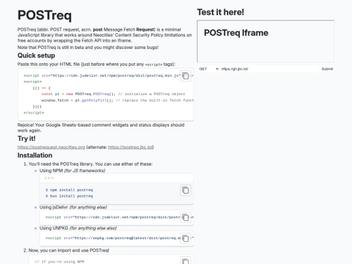Click the POSTreq main page title
352x264 pixels.
[x=45, y=15]
